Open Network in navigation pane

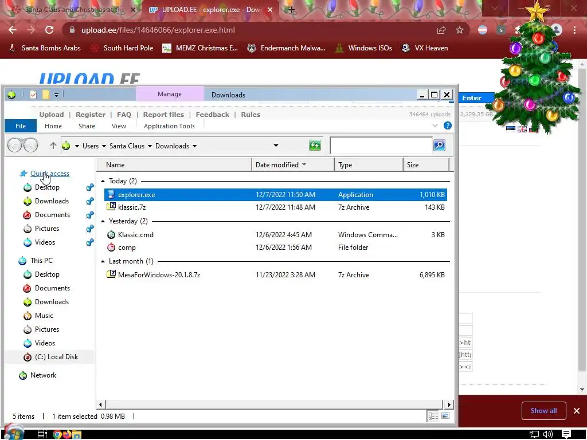click(43, 375)
